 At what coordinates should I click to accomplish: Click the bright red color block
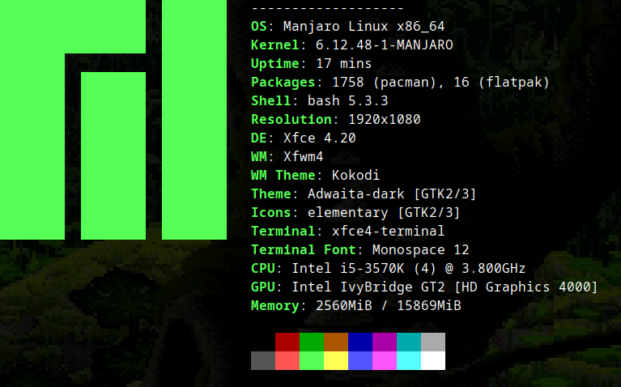click(287, 360)
